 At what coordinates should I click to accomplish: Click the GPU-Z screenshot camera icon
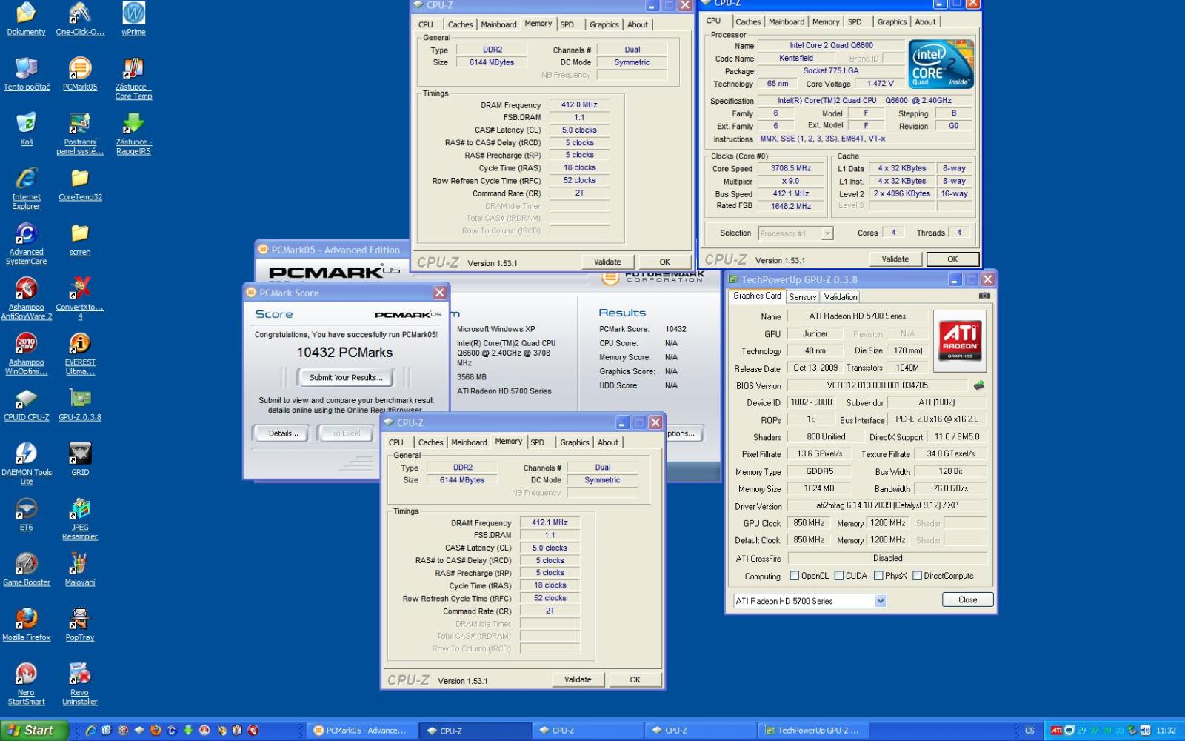tap(984, 296)
